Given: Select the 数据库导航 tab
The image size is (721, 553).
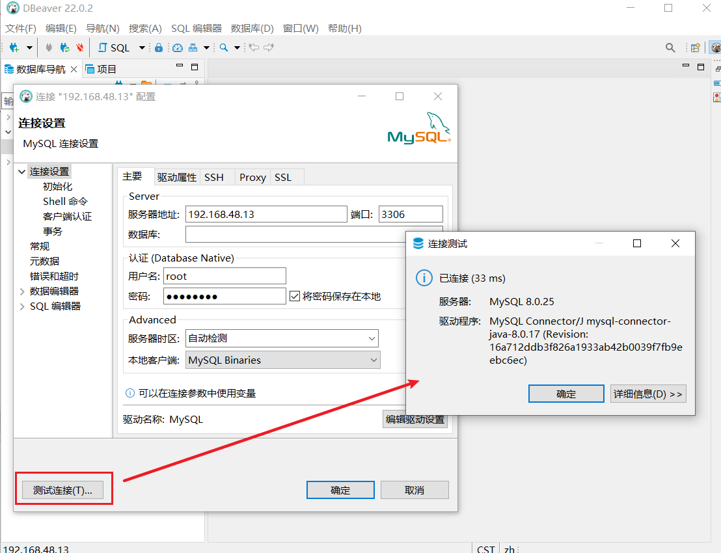Looking at the screenshot, I should pos(41,69).
